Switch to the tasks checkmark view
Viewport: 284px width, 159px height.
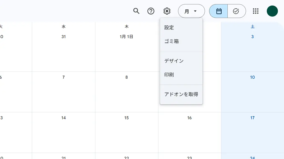click(236, 11)
